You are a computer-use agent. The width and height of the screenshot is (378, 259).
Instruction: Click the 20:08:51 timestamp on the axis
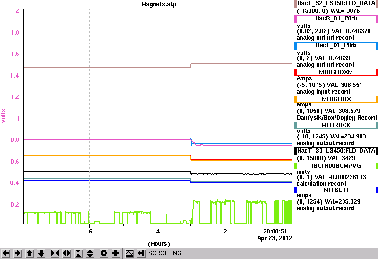tap(275, 232)
